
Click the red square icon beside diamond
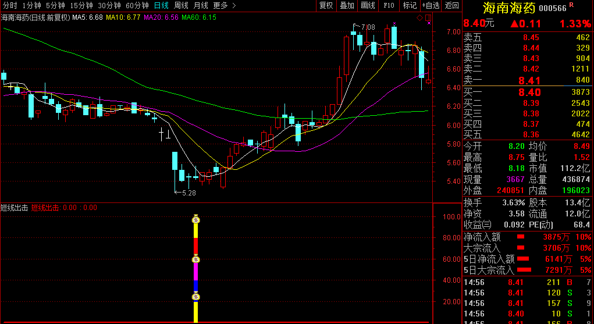coord(428,18)
